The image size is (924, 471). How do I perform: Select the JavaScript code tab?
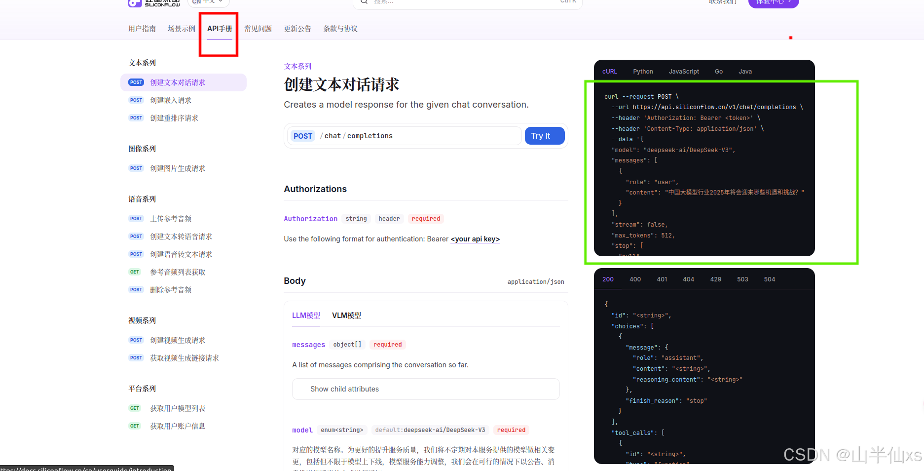click(x=684, y=72)
